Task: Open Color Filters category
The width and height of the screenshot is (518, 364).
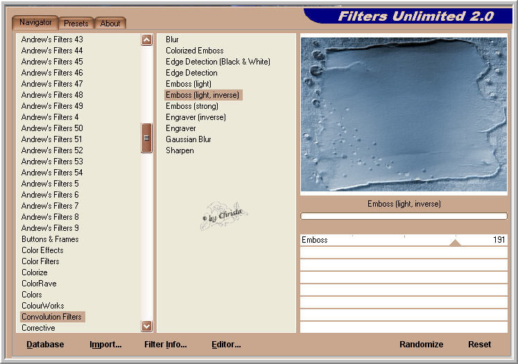Action: (x=40, y=261)
